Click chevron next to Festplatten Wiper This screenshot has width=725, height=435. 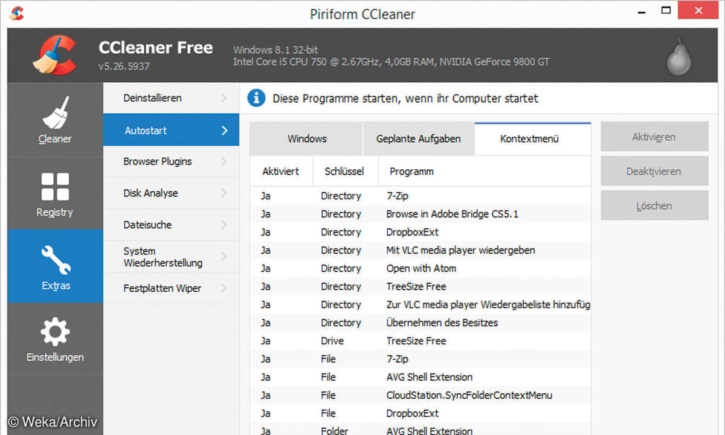pyautogui.click(x=224, y=288)
